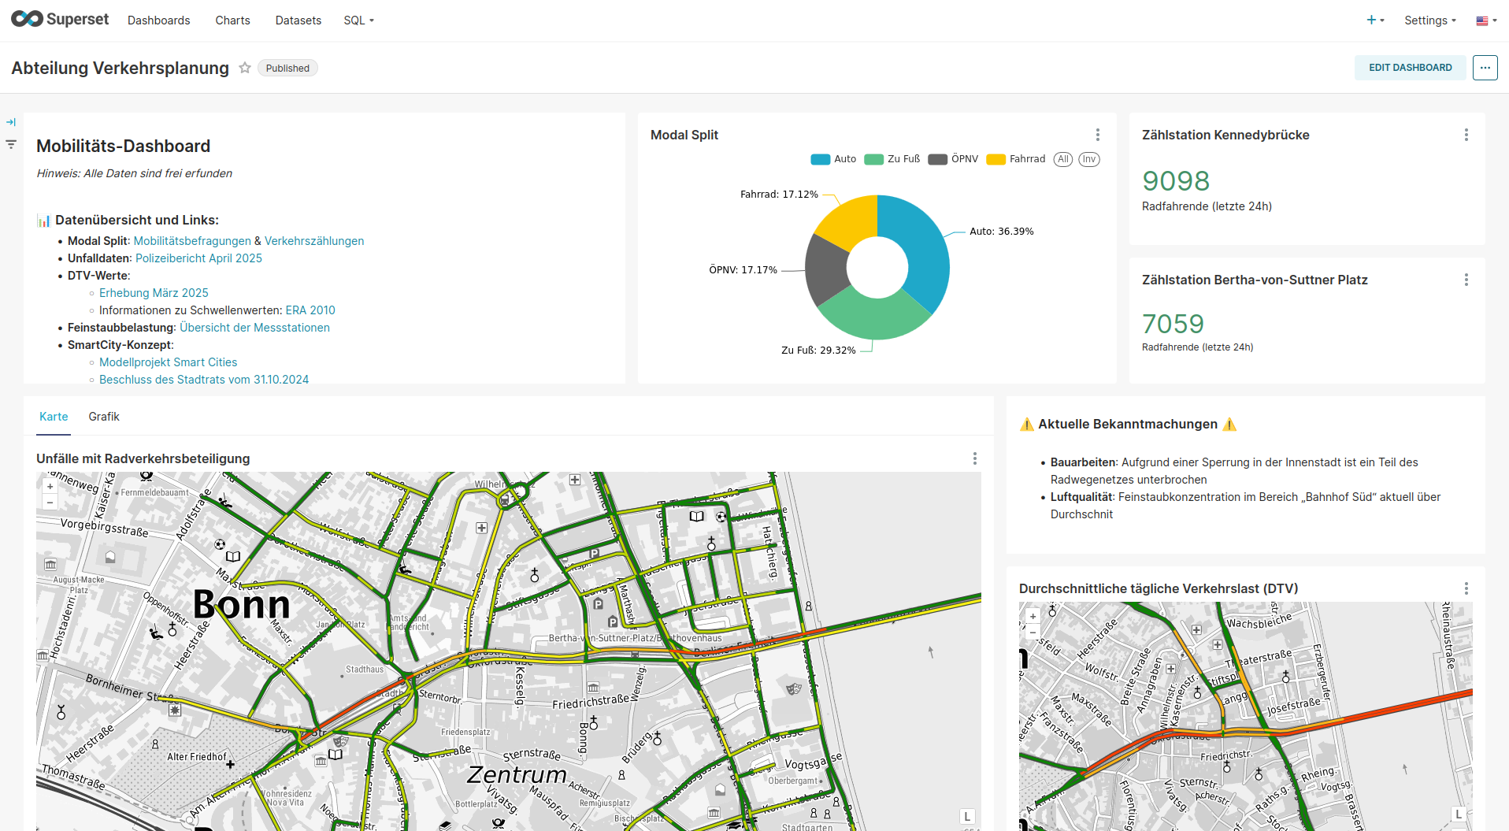Open the filter icon in sidebar
The height and width of the screenshot is (831, 1509).
pos(11,144)
